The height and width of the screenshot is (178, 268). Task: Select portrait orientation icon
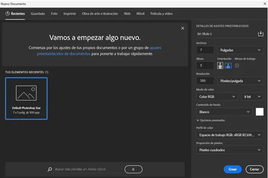click(x=220, y=66)
